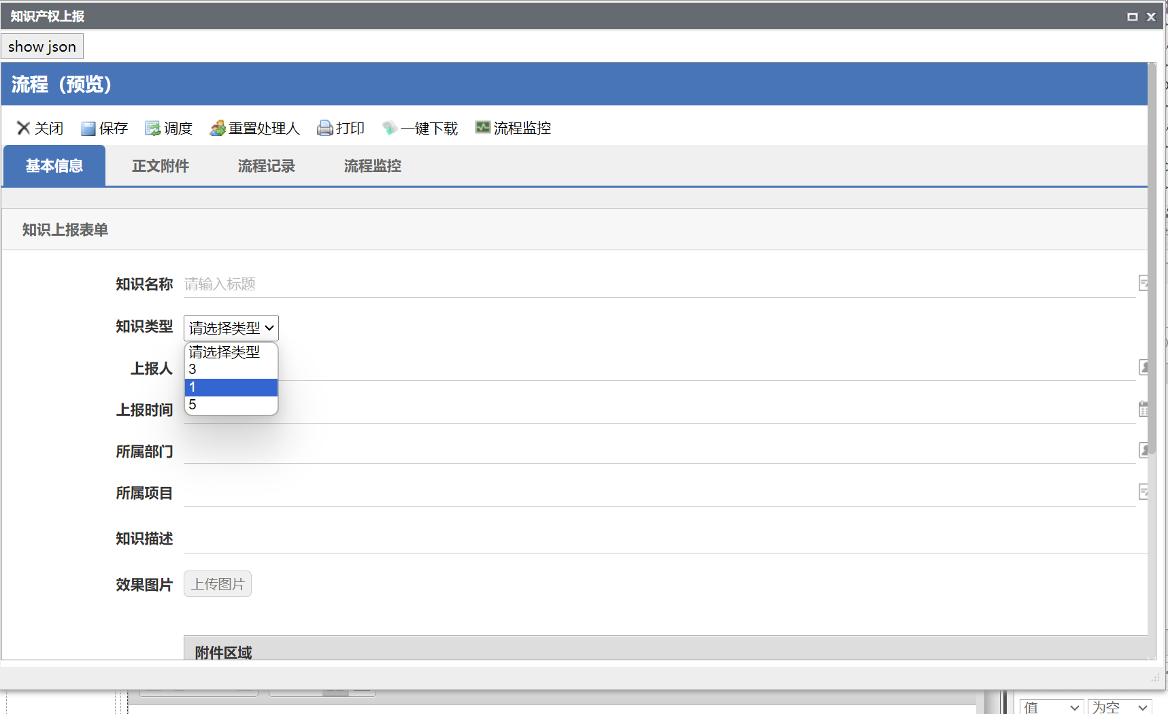
Task: Click the 重置处理人 user icon
Action: pyautogui.click(x=218, y=128)
